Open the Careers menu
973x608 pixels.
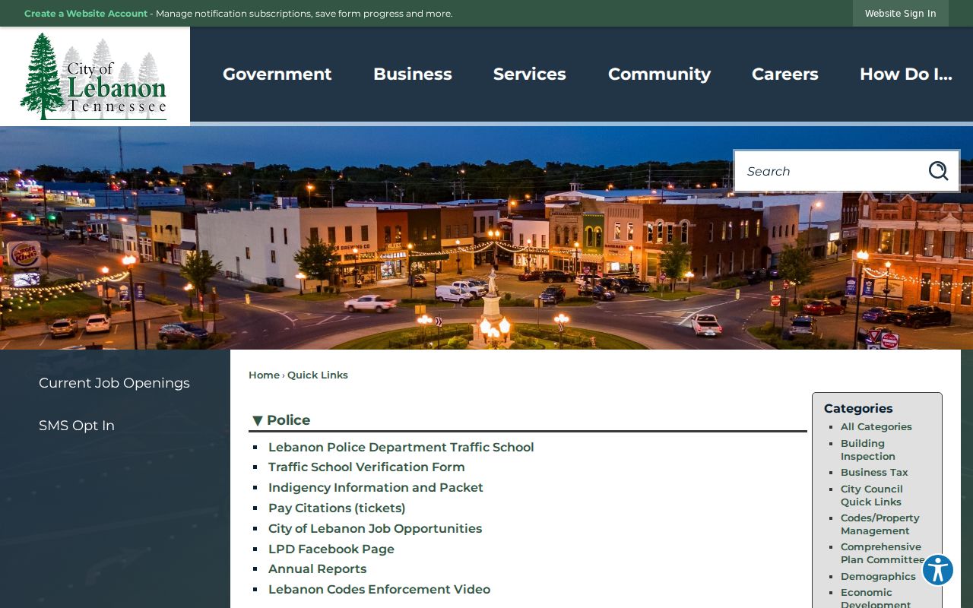pos(785,74)
